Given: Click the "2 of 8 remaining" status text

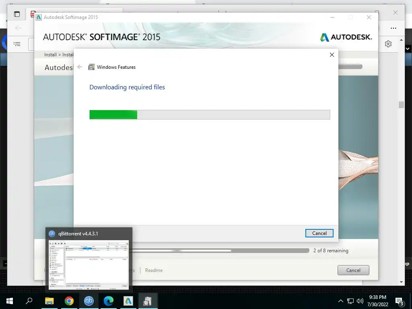Looking at the screenshot, I should pos(331,251).
